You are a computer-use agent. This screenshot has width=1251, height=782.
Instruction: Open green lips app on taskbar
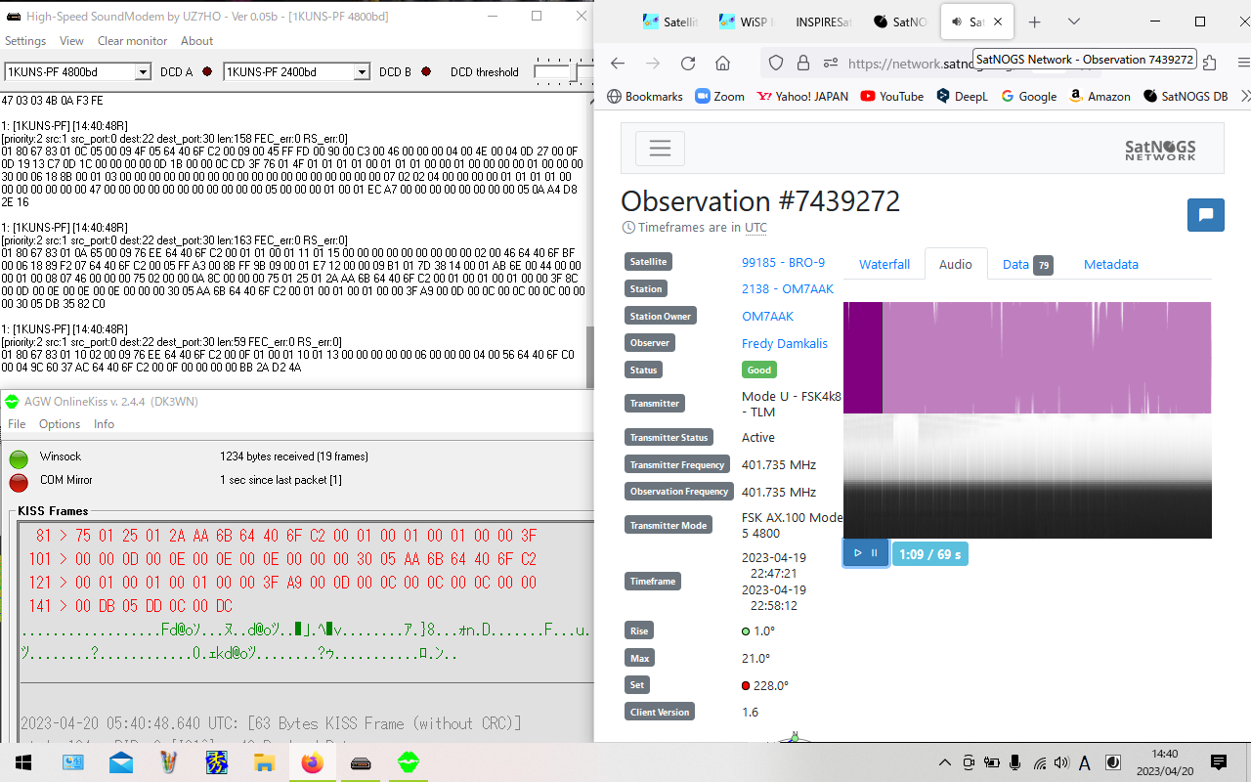(x=409, y=762)
